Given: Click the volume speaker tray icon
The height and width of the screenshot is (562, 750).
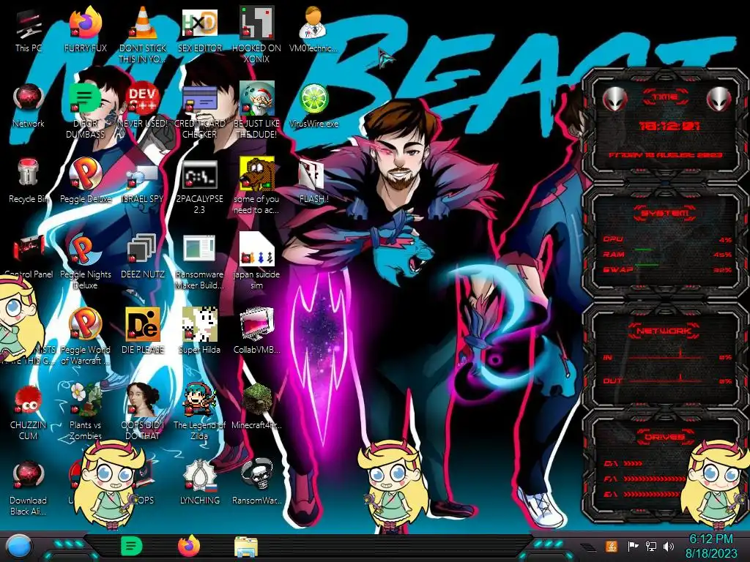Looking at the screenshot, I should [x=668, y=546].
